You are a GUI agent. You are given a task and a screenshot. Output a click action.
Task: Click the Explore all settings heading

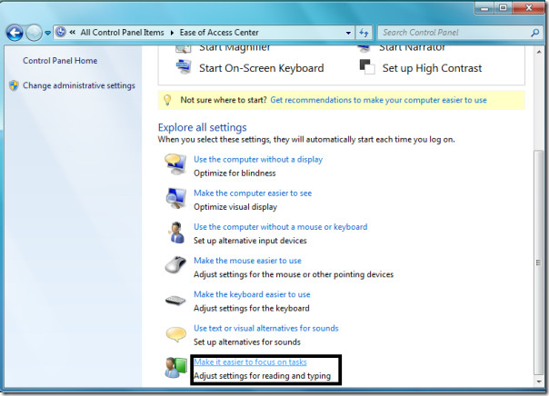[x=203, y=127]
